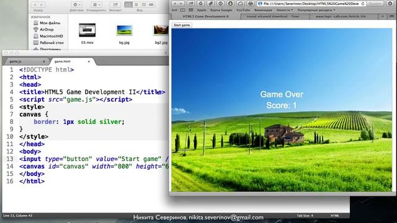The image size is (397, 223).
Task: Switch Finder to icon view
Action: tap(128, 4)
